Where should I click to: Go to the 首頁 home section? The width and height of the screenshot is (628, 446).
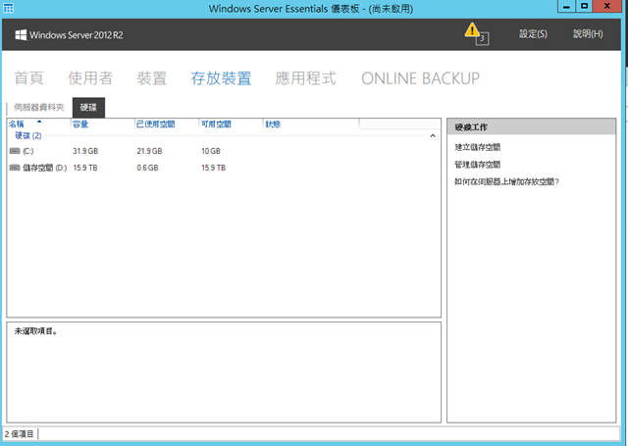[x=28, y=78]
